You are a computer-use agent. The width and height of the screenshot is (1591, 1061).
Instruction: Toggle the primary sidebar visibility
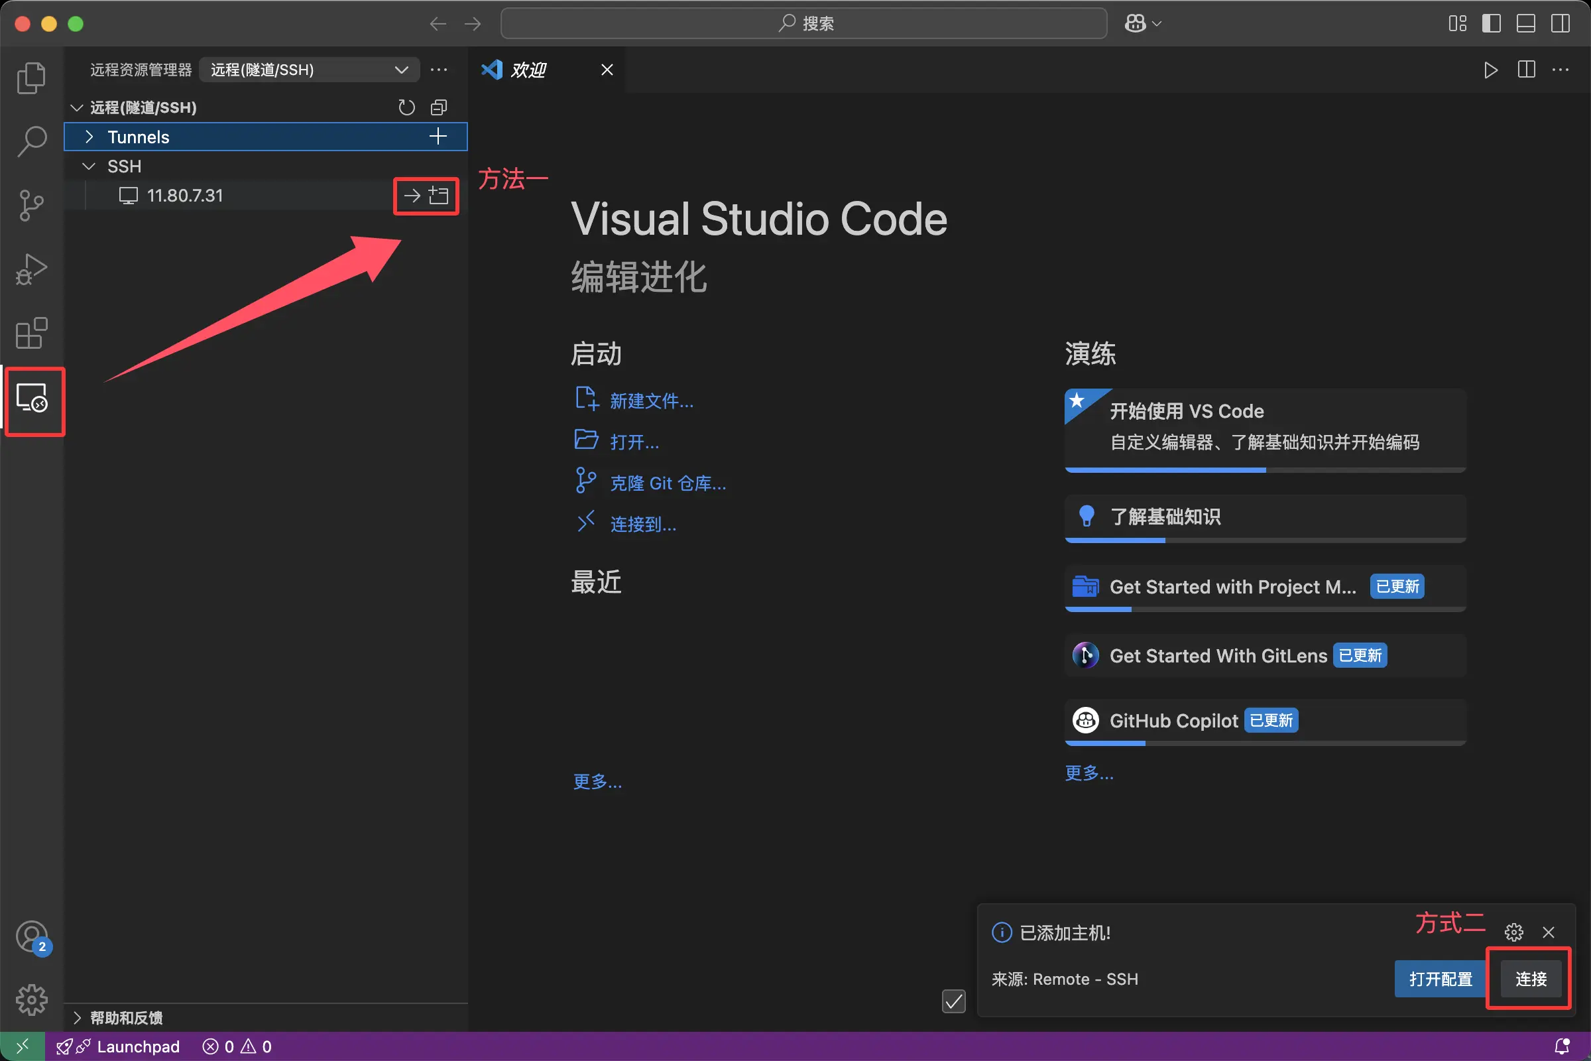(1491, 23)
